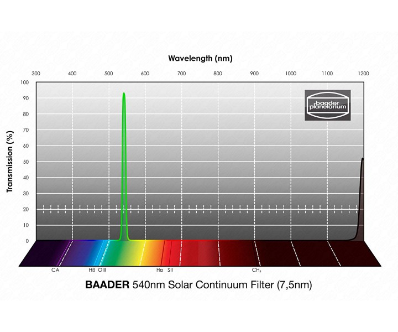
Task: Select the CH₄ spectral line label
Action: pyautogui.click(x=256, y=271)
